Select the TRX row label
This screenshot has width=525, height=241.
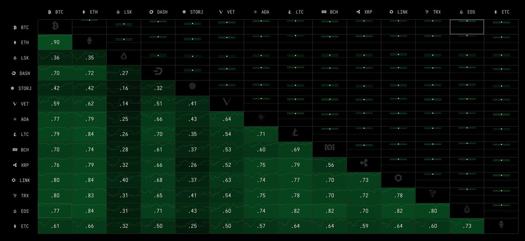pos(21,196)
